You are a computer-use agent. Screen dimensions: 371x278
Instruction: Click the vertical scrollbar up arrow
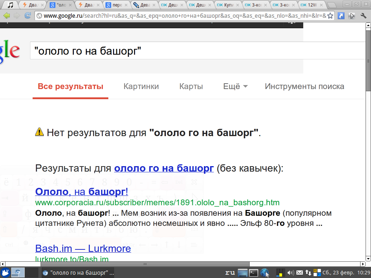368,25
